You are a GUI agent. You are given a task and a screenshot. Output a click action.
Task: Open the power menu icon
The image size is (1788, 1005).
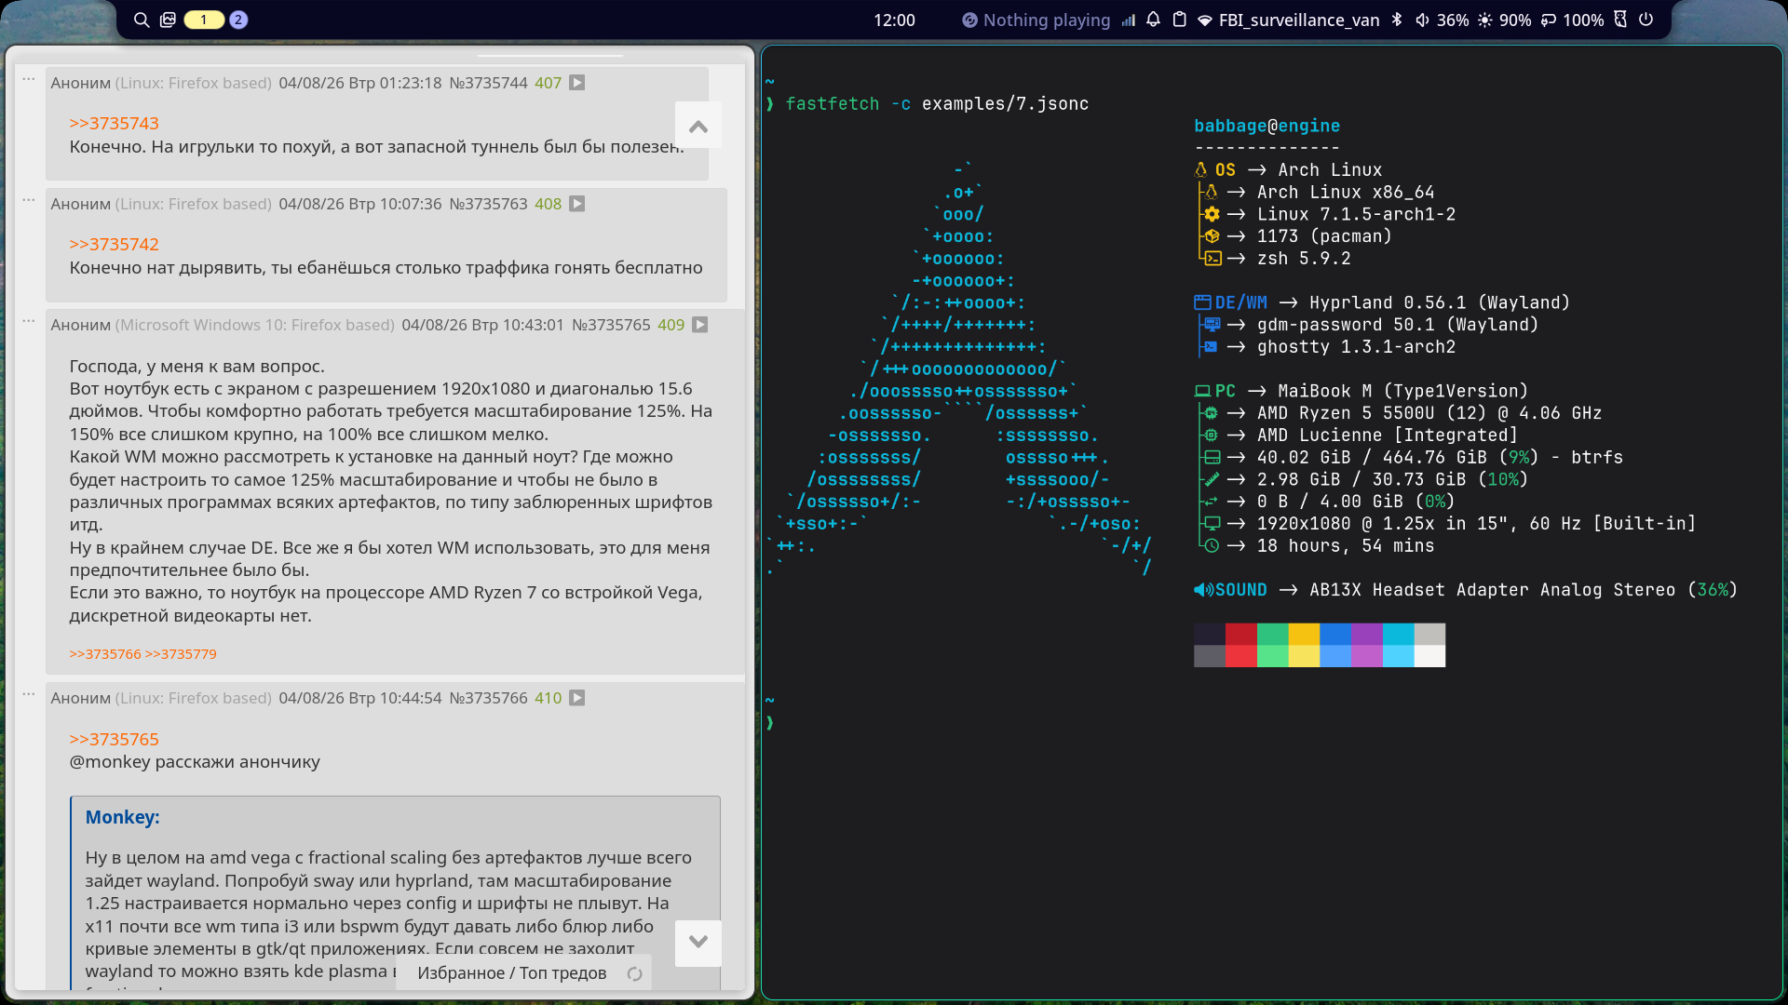pyautogui.click(x=1646, y=20)
